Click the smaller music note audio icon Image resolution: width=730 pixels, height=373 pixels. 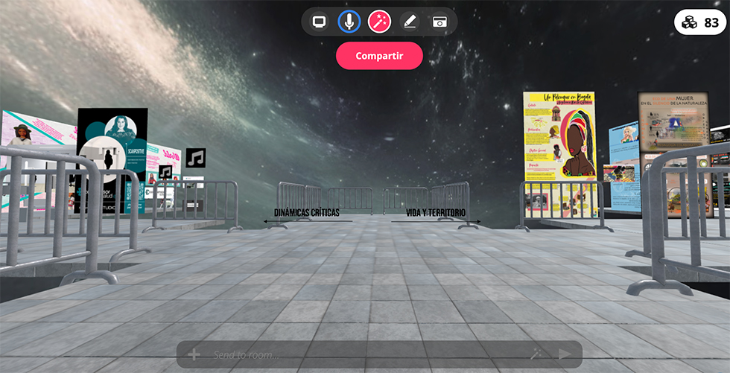(x=165, y=172)
